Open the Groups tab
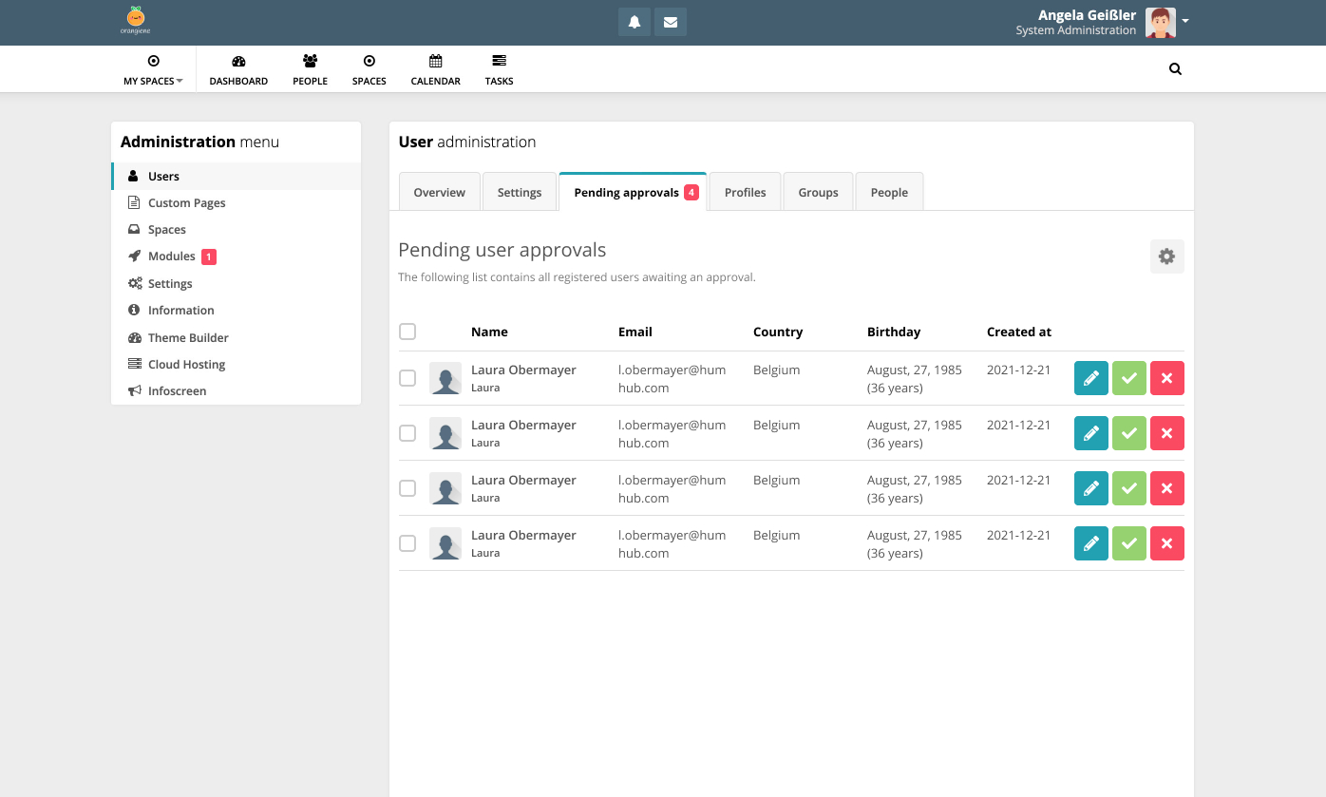Viewport: 1326px width, 797px height. [x=818, y=191]
